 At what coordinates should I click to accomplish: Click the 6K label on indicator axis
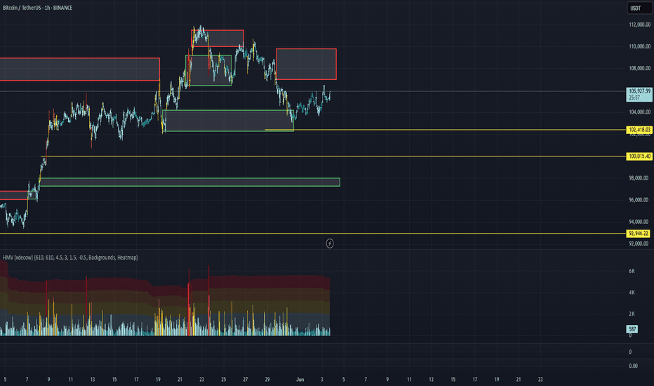pyautogui.click(x=632, y=271)
